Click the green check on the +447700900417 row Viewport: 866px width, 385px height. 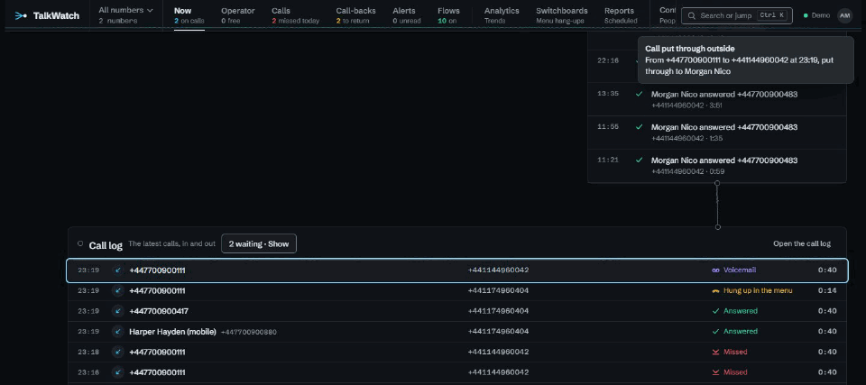click(x=715, y=311)
